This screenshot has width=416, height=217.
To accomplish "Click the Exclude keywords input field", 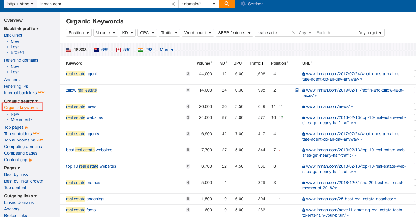I will pyautogui.click(x=334, y=33).
